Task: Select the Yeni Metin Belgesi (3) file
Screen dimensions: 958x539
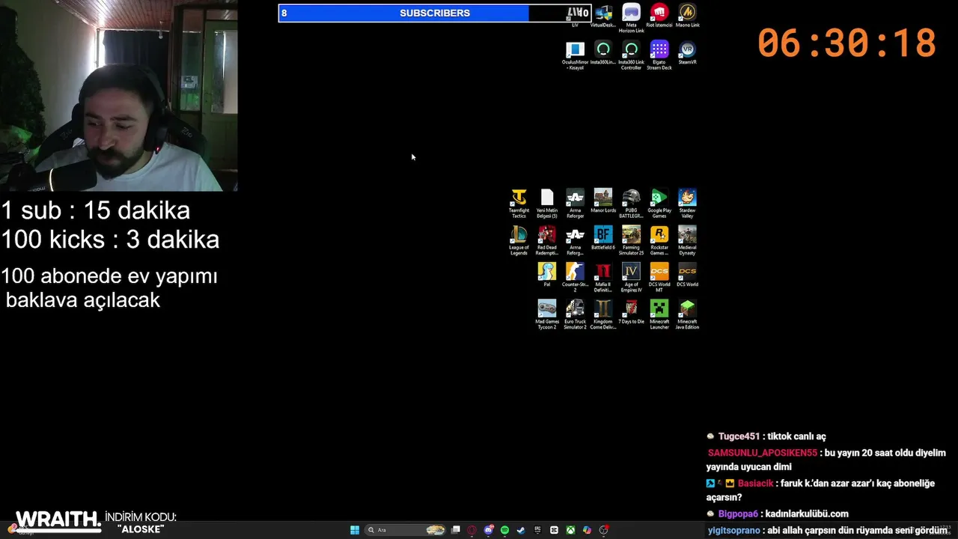Action: pyautogui.click(x=547, y=204)
